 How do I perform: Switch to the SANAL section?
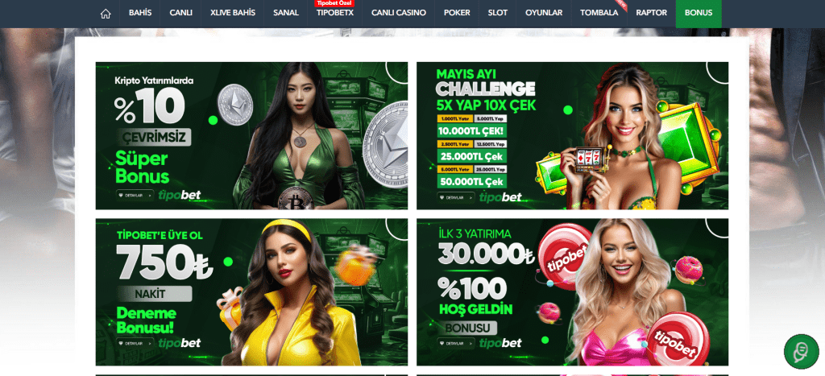pyautogui.click(x=286, y=13)
